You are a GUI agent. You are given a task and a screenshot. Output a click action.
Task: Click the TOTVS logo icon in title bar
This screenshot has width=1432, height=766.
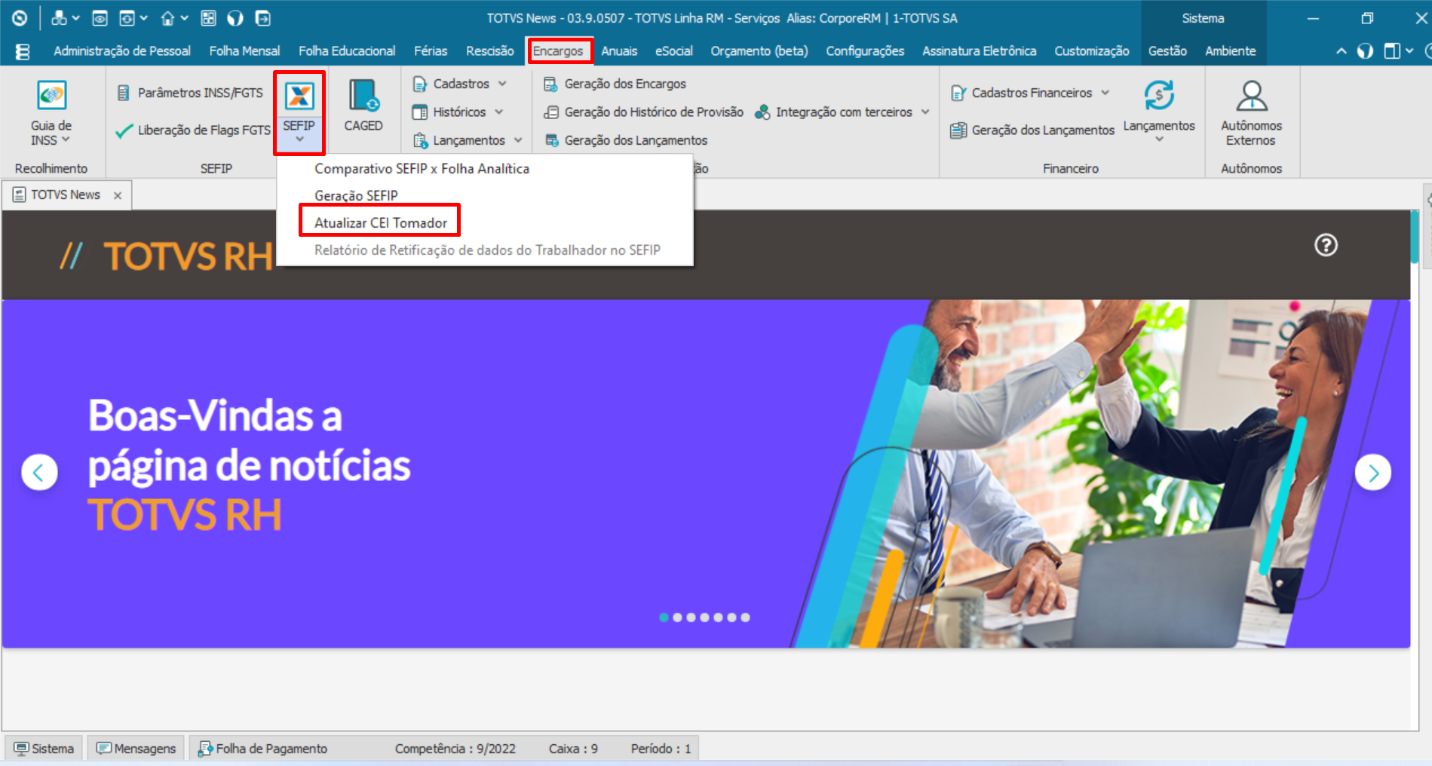20,18
